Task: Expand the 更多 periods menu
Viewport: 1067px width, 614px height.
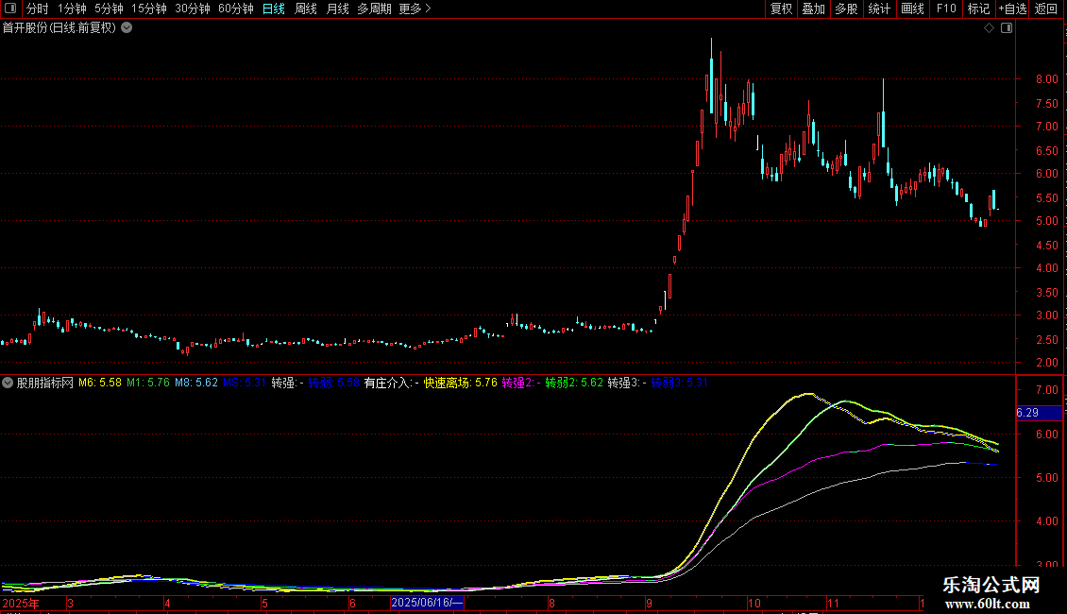Action: click(x=415, y=9)
